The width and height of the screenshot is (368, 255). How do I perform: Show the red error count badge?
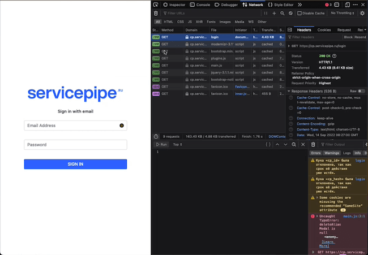tap(328, 5)
